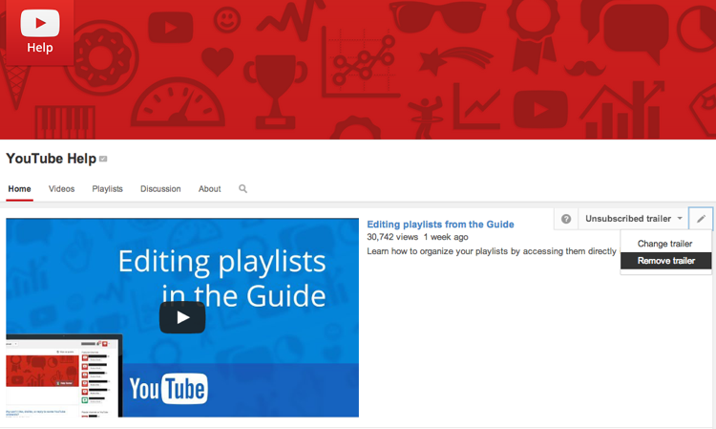Open the channel search magnifier icon
The image size is (716, 429).
(242, 188)
